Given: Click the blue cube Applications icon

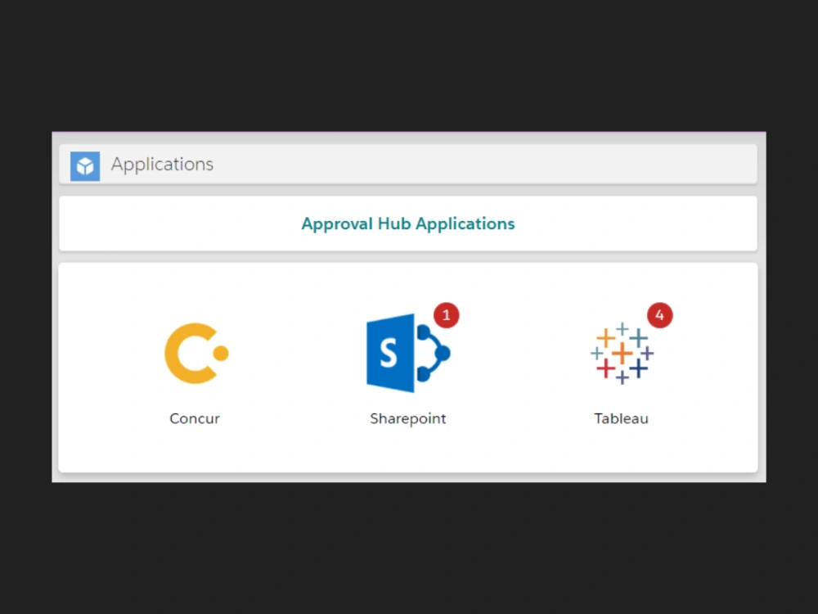Looking at the screenshot, I should (x=85, y=166).
